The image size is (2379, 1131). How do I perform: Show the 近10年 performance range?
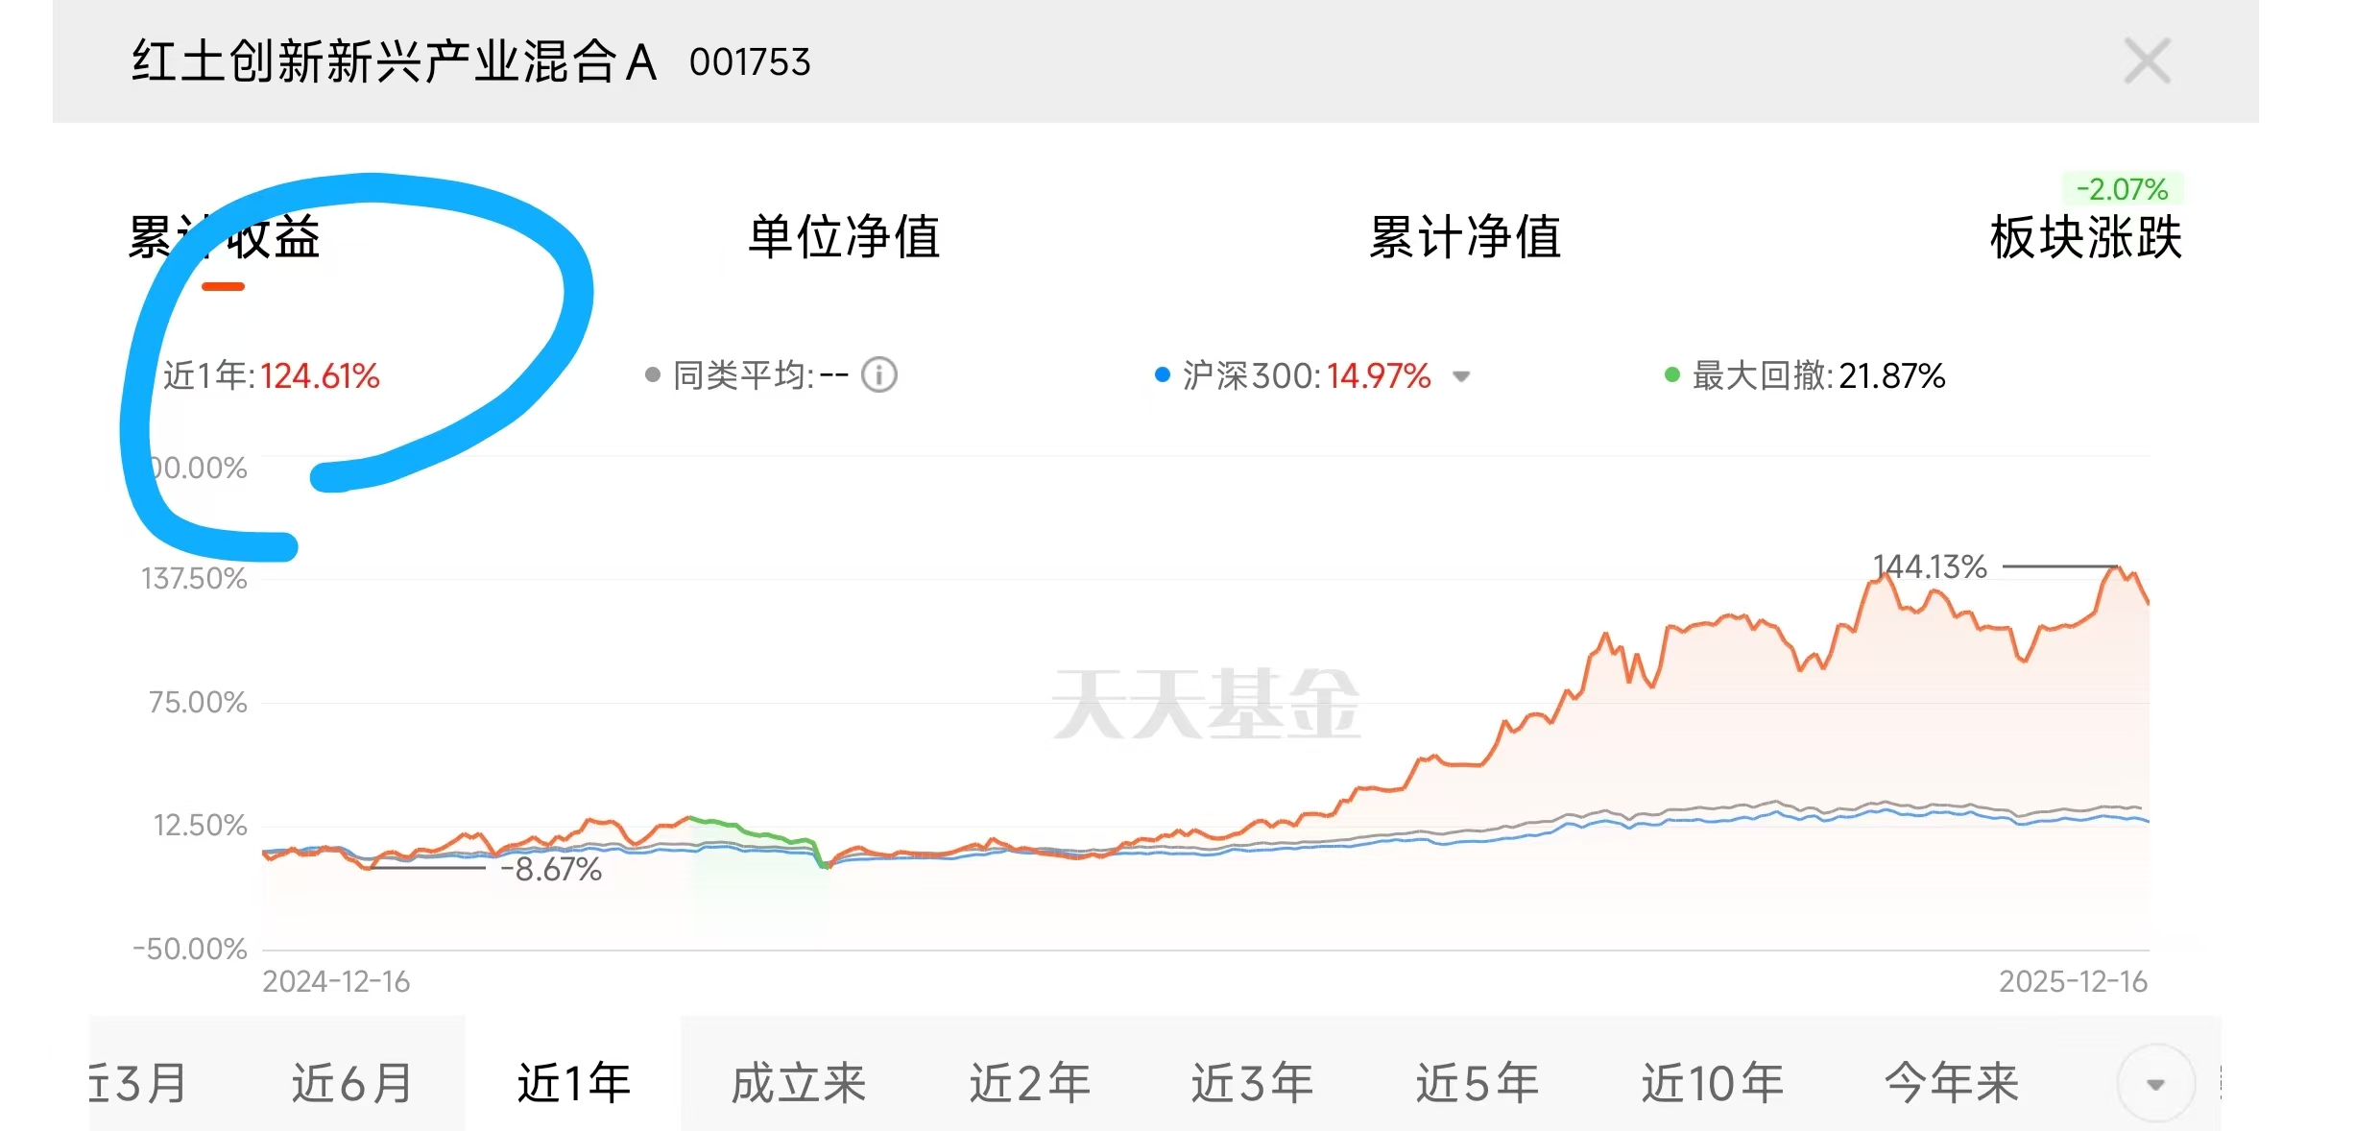pyautogui.click(x=1712, y=1083)
